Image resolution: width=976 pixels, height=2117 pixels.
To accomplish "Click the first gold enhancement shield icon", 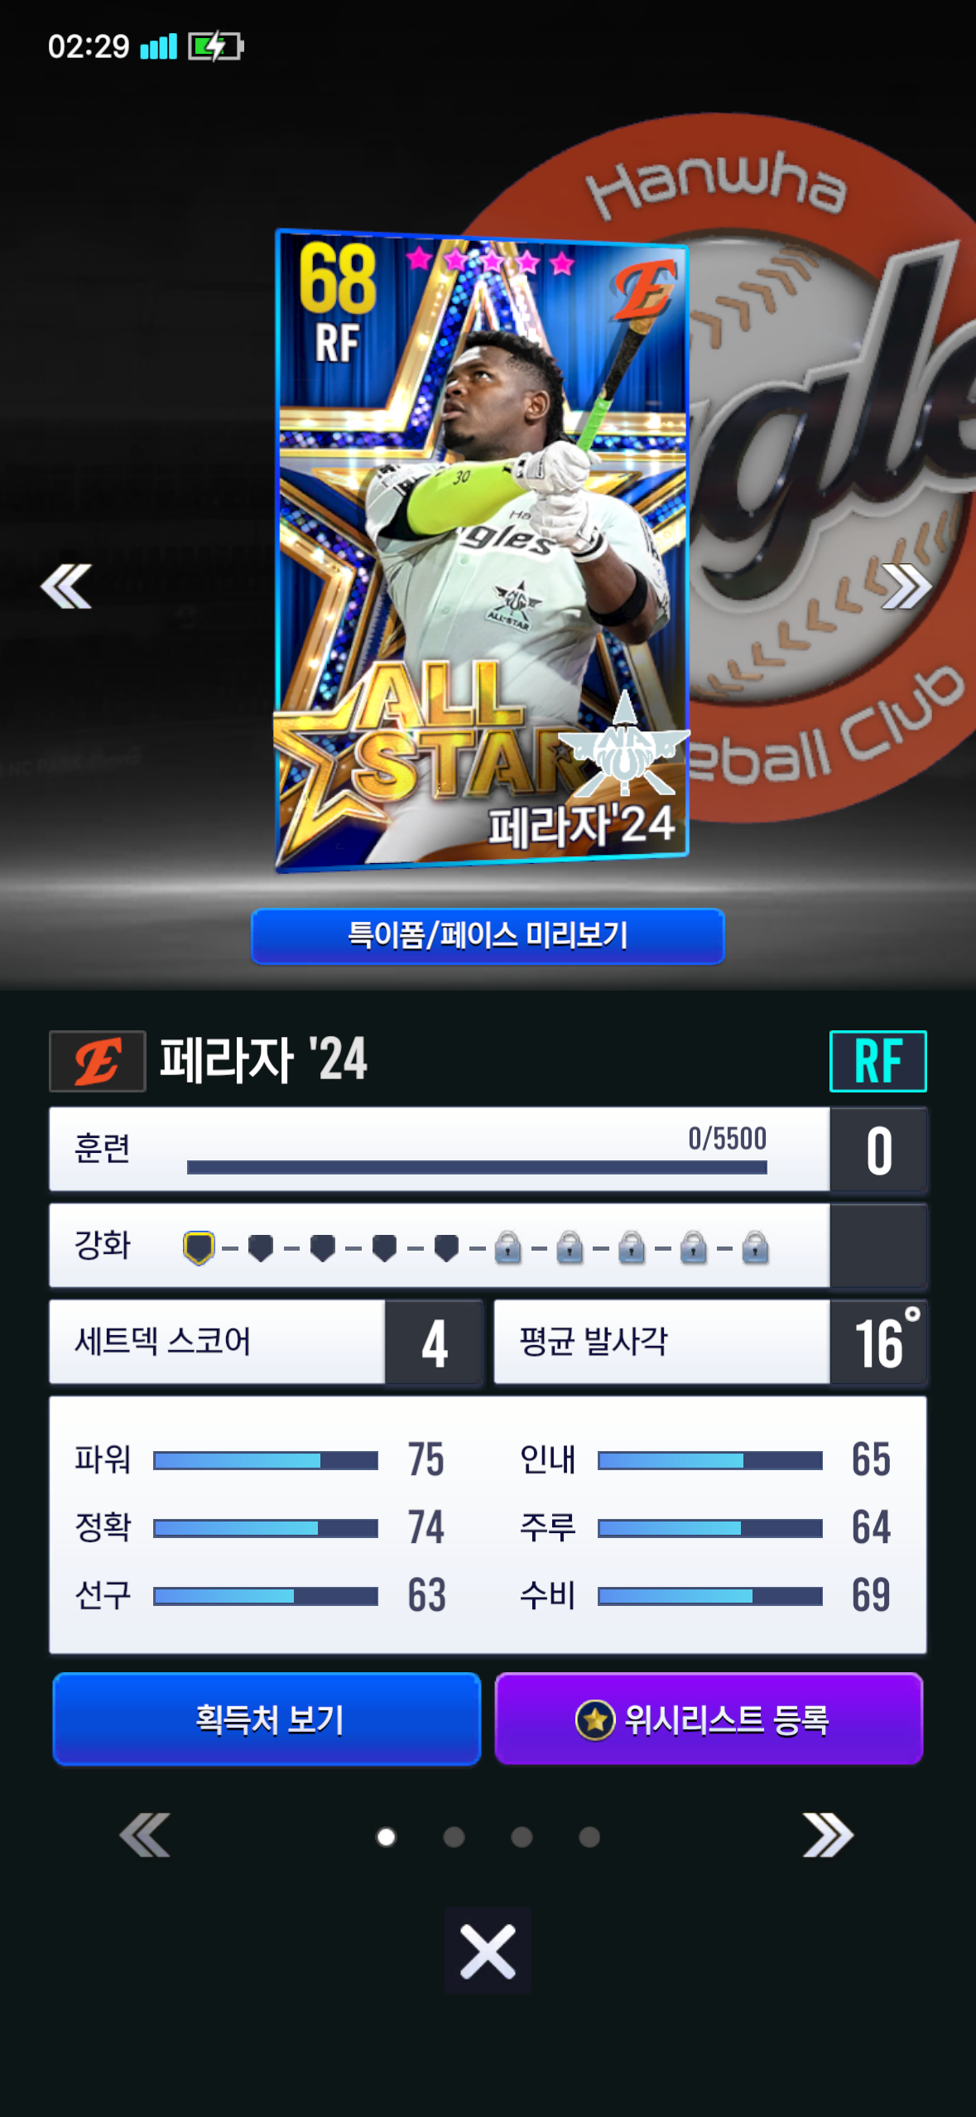I will (199, 1247).
